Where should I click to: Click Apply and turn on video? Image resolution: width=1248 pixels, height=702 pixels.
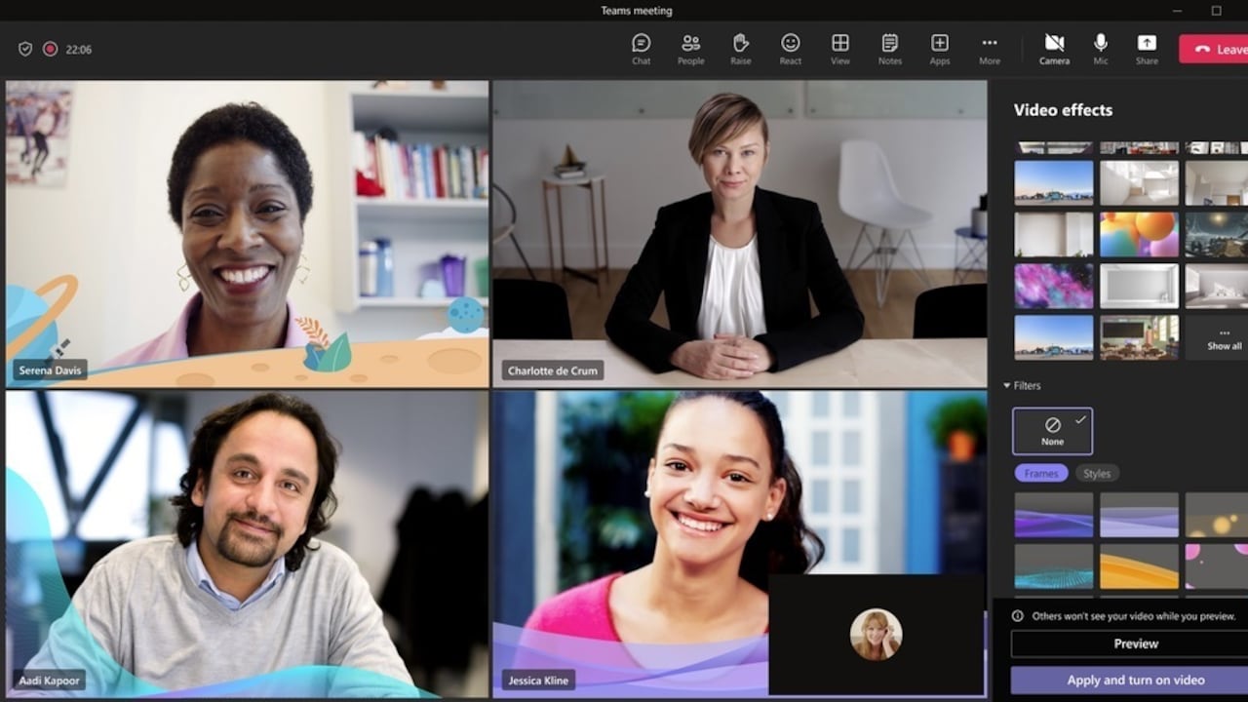coord(1135,680)
